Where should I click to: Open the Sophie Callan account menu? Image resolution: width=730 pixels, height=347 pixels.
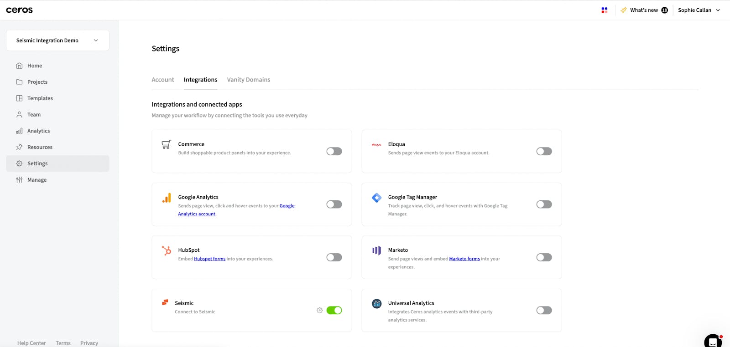click(699, 10)
